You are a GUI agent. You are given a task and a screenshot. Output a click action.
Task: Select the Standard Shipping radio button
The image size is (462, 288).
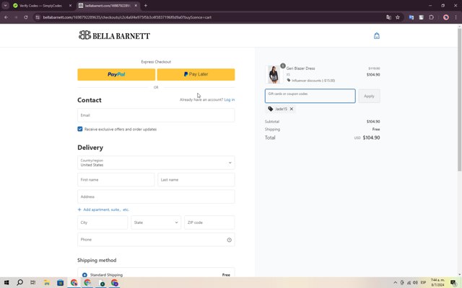tap(84, 275)
